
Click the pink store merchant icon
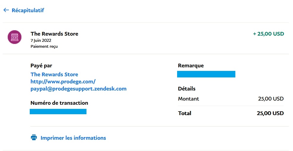15,37
